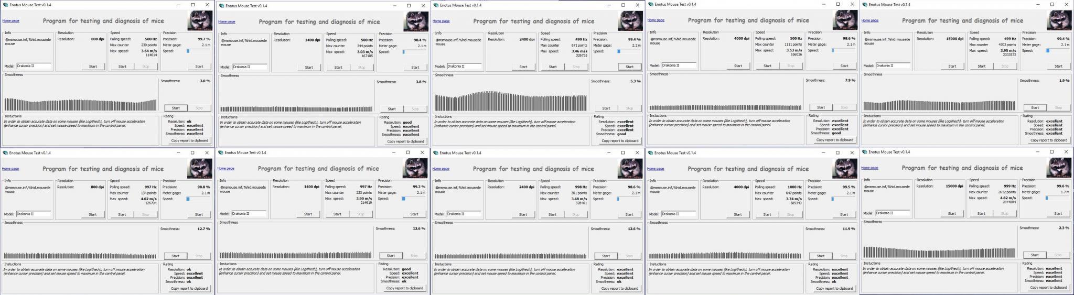Image resolution: width=1074 pixels, height=295 pixels.
Task: Click the Model field in the 800 dpi 500 Hz window
Action: pos(34,66)
